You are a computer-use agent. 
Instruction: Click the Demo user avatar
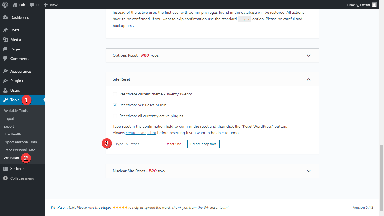tap(374, 5)
